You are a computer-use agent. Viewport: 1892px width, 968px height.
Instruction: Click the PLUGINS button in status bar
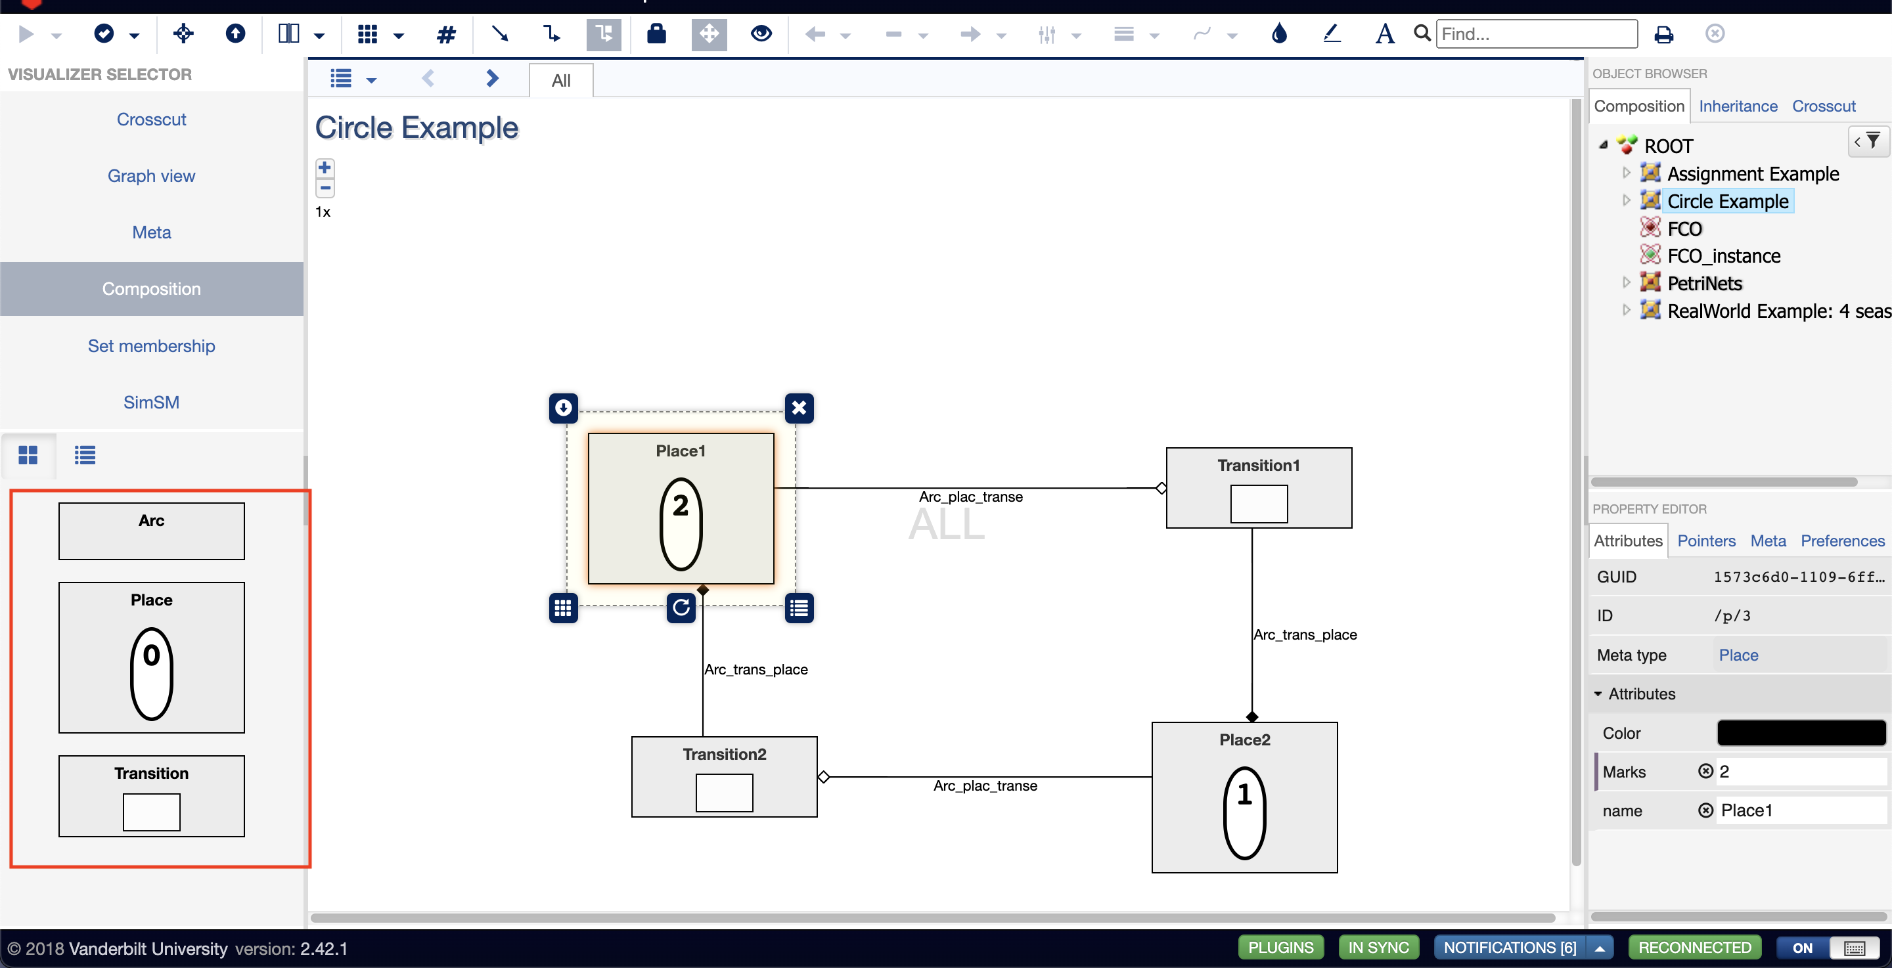point(1280,948)
